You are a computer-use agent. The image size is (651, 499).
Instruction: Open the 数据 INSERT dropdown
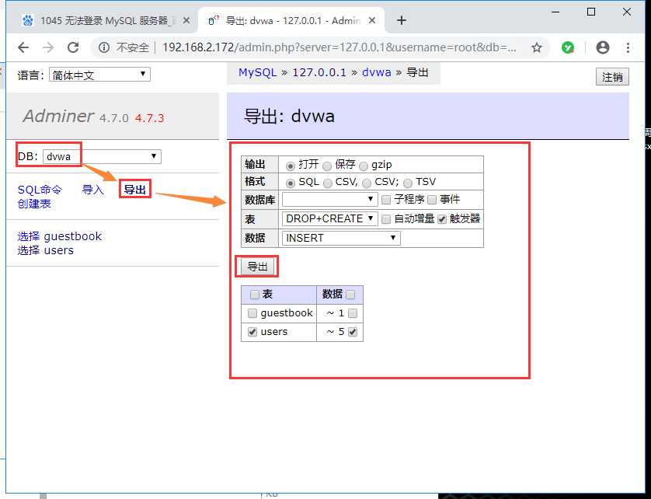[341, 238]
